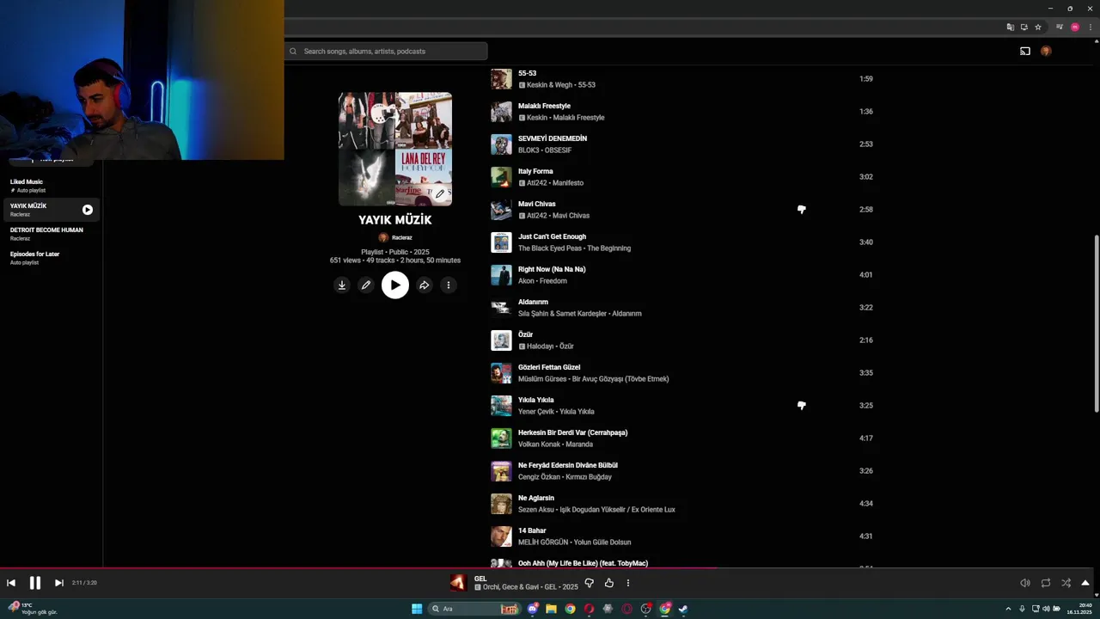Image resolution: width=1100 pixels, height=619 pixels.
Task: Click Chrome translate page icon
Action: pos(1010,28)
